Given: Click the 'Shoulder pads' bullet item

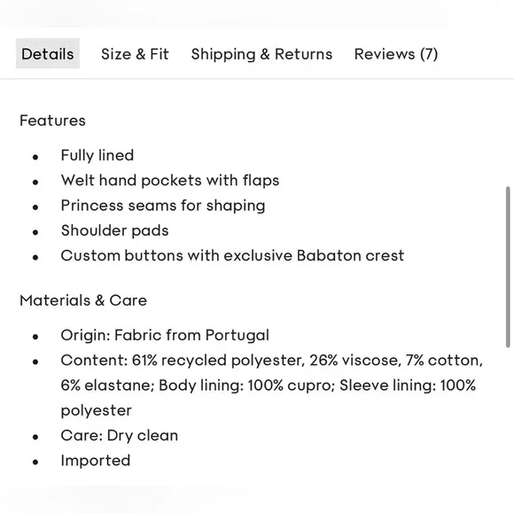Looking at the screenshot, I should point(114,230).
